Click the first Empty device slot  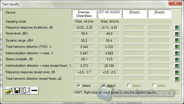pos(134,14)
